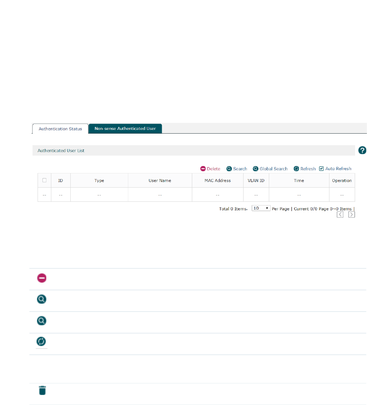Screen dimensions: 367x405
Task: Tick the select-all checkbox in table header
Action: click(x=44, y=180)
